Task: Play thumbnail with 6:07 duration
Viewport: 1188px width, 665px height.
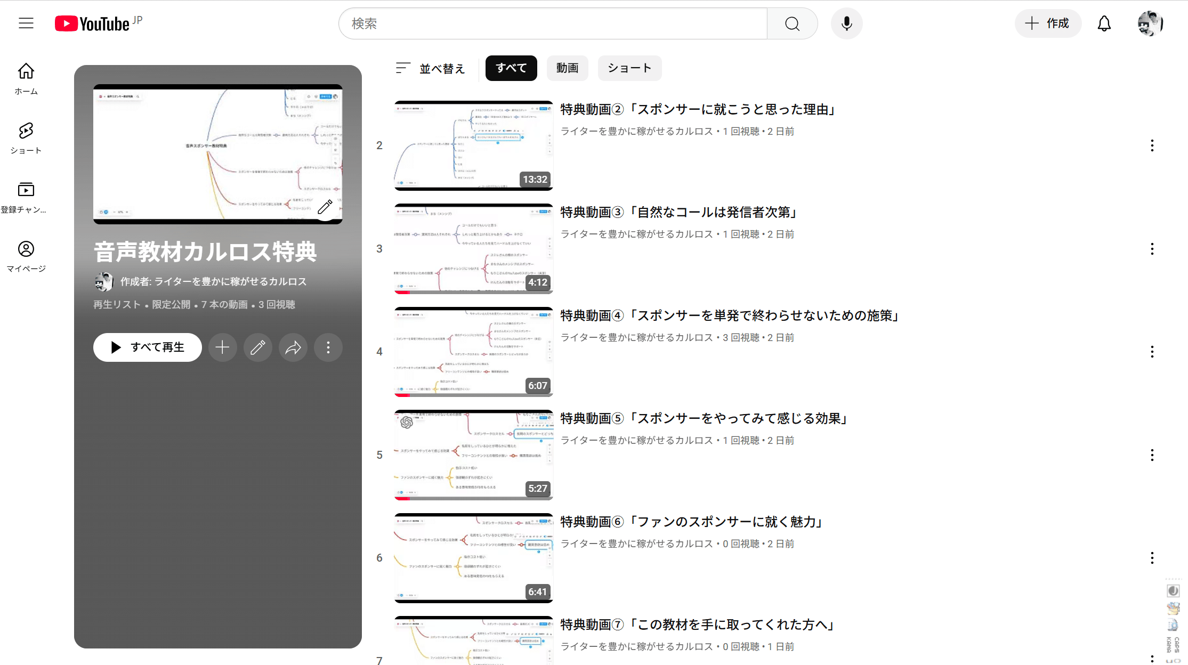Action: [474, 352]
